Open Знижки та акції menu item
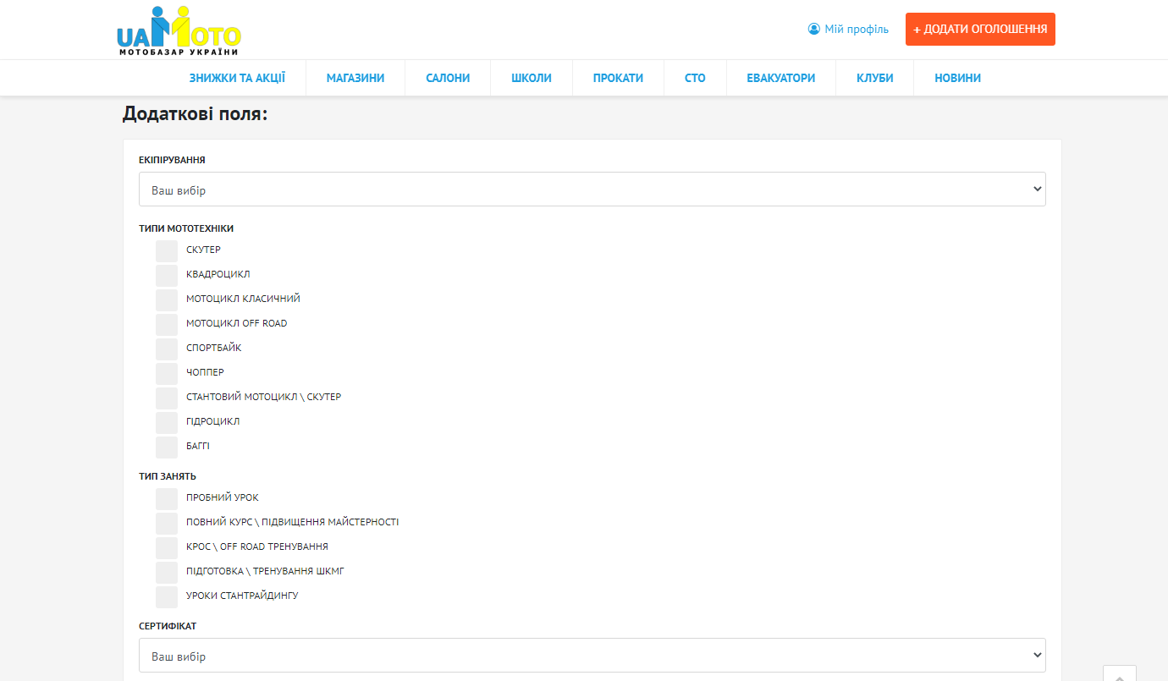Viewport: 1168px width, 681px height. 237,78
